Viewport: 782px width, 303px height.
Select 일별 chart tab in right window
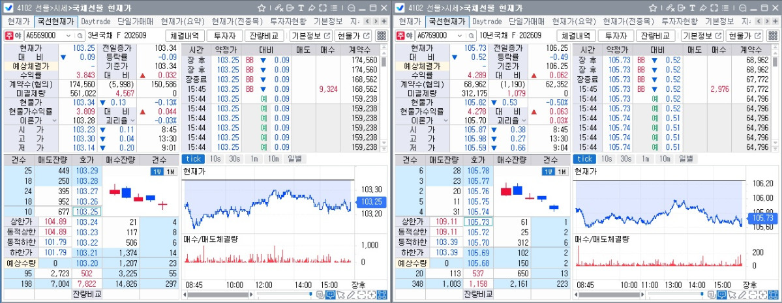pos(685,158)
